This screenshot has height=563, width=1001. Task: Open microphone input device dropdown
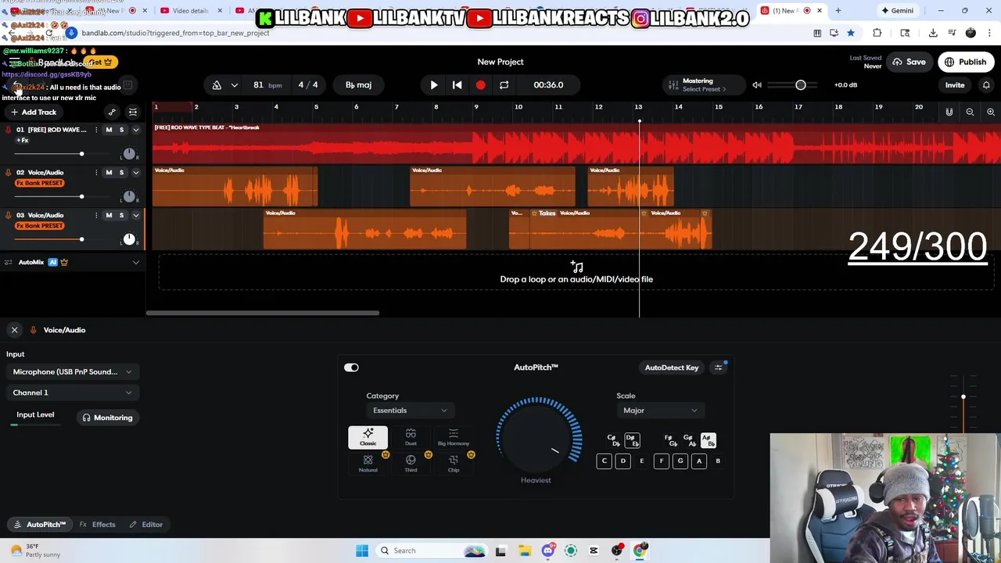tap(72, 372)
